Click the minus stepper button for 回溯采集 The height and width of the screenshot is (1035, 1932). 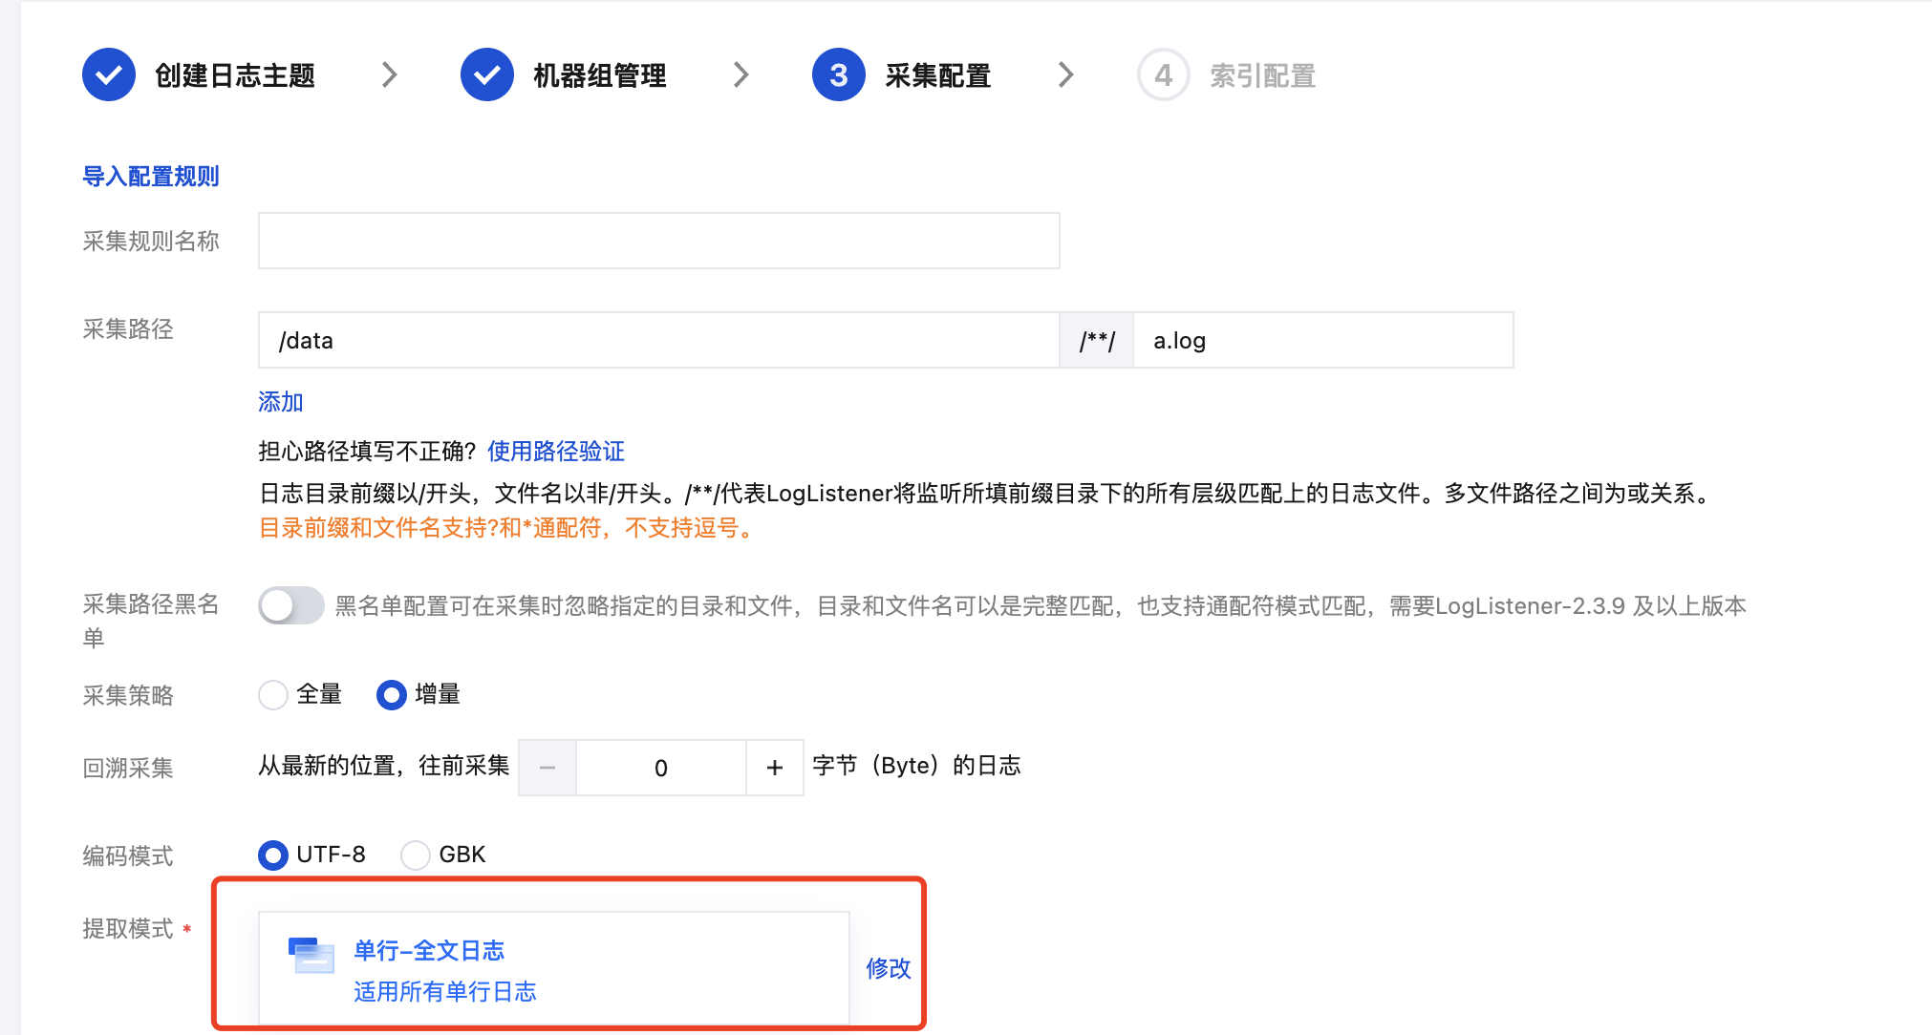[x=547, y=768]
